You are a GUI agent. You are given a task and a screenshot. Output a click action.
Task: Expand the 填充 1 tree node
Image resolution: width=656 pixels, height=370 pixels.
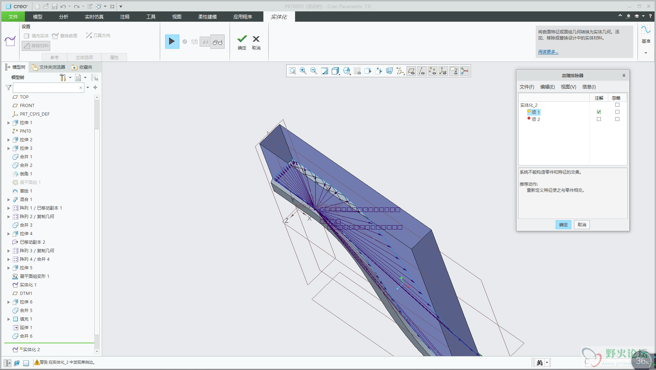point(9,319)
